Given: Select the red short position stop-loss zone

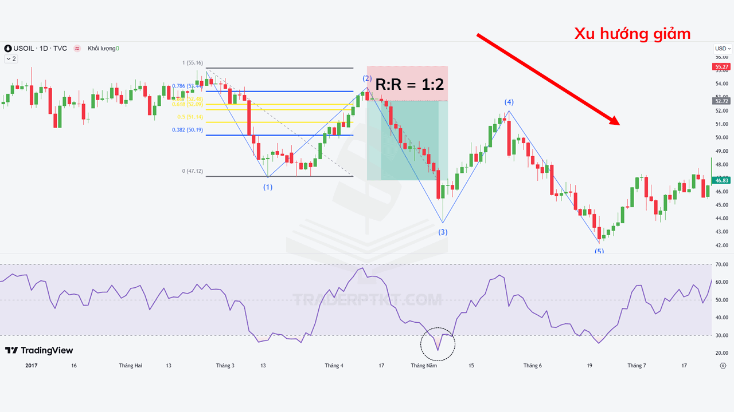Looking at the screenshot, I should [x=407, y=83].
